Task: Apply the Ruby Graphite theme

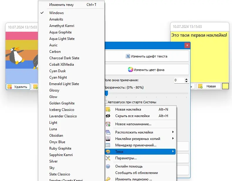Action: pyautogui.click(x=71, y=148)
